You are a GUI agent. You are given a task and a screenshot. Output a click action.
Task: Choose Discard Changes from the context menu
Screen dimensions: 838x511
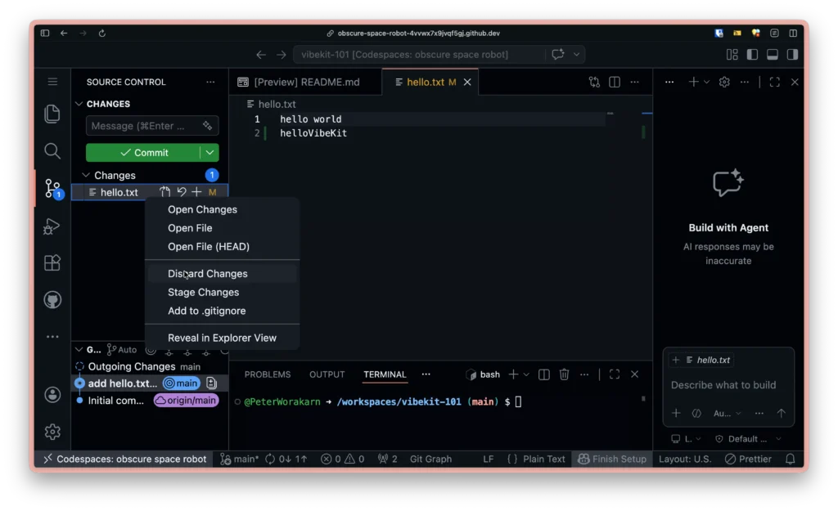[x=221, y=273]
